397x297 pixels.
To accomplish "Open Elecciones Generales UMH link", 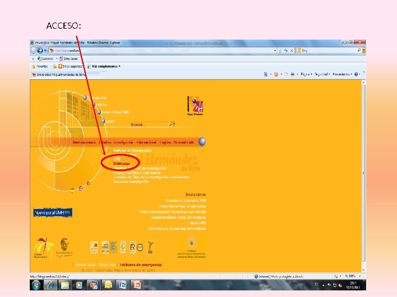I will click(186, 201).
